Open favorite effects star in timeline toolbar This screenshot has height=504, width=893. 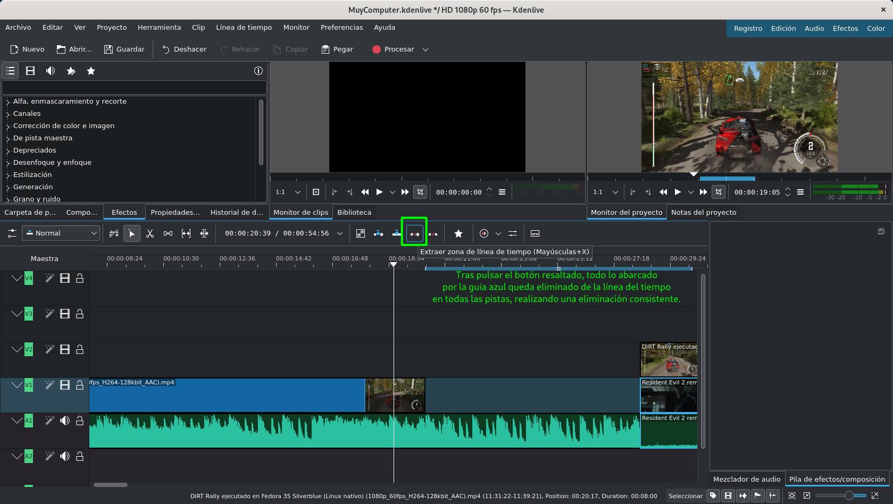pyautogui.click(x=458, y=233)
